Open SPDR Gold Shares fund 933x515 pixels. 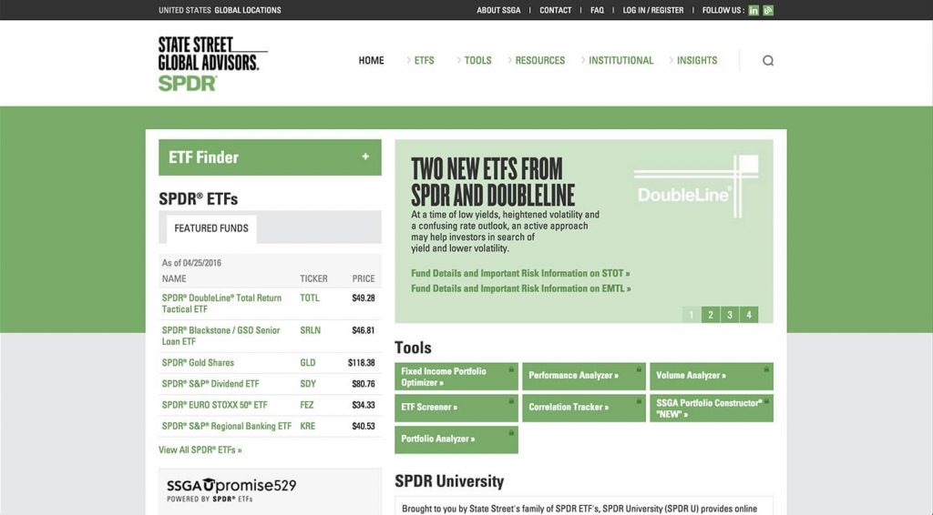coord(198,362)
